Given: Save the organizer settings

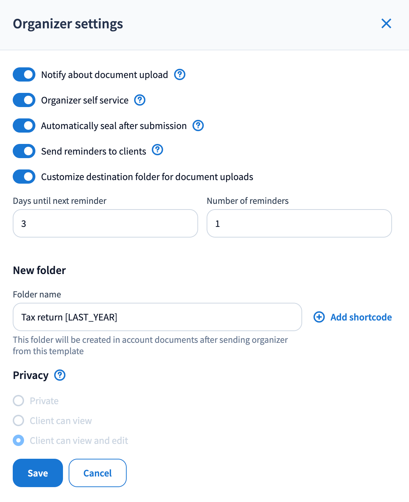Looking at the screenshot, I should pyautogui.click(x=38, y=473).
